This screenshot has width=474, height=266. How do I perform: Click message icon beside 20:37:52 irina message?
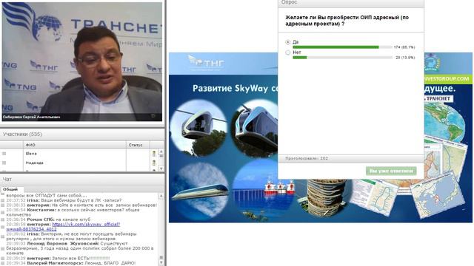coord(3,200)
